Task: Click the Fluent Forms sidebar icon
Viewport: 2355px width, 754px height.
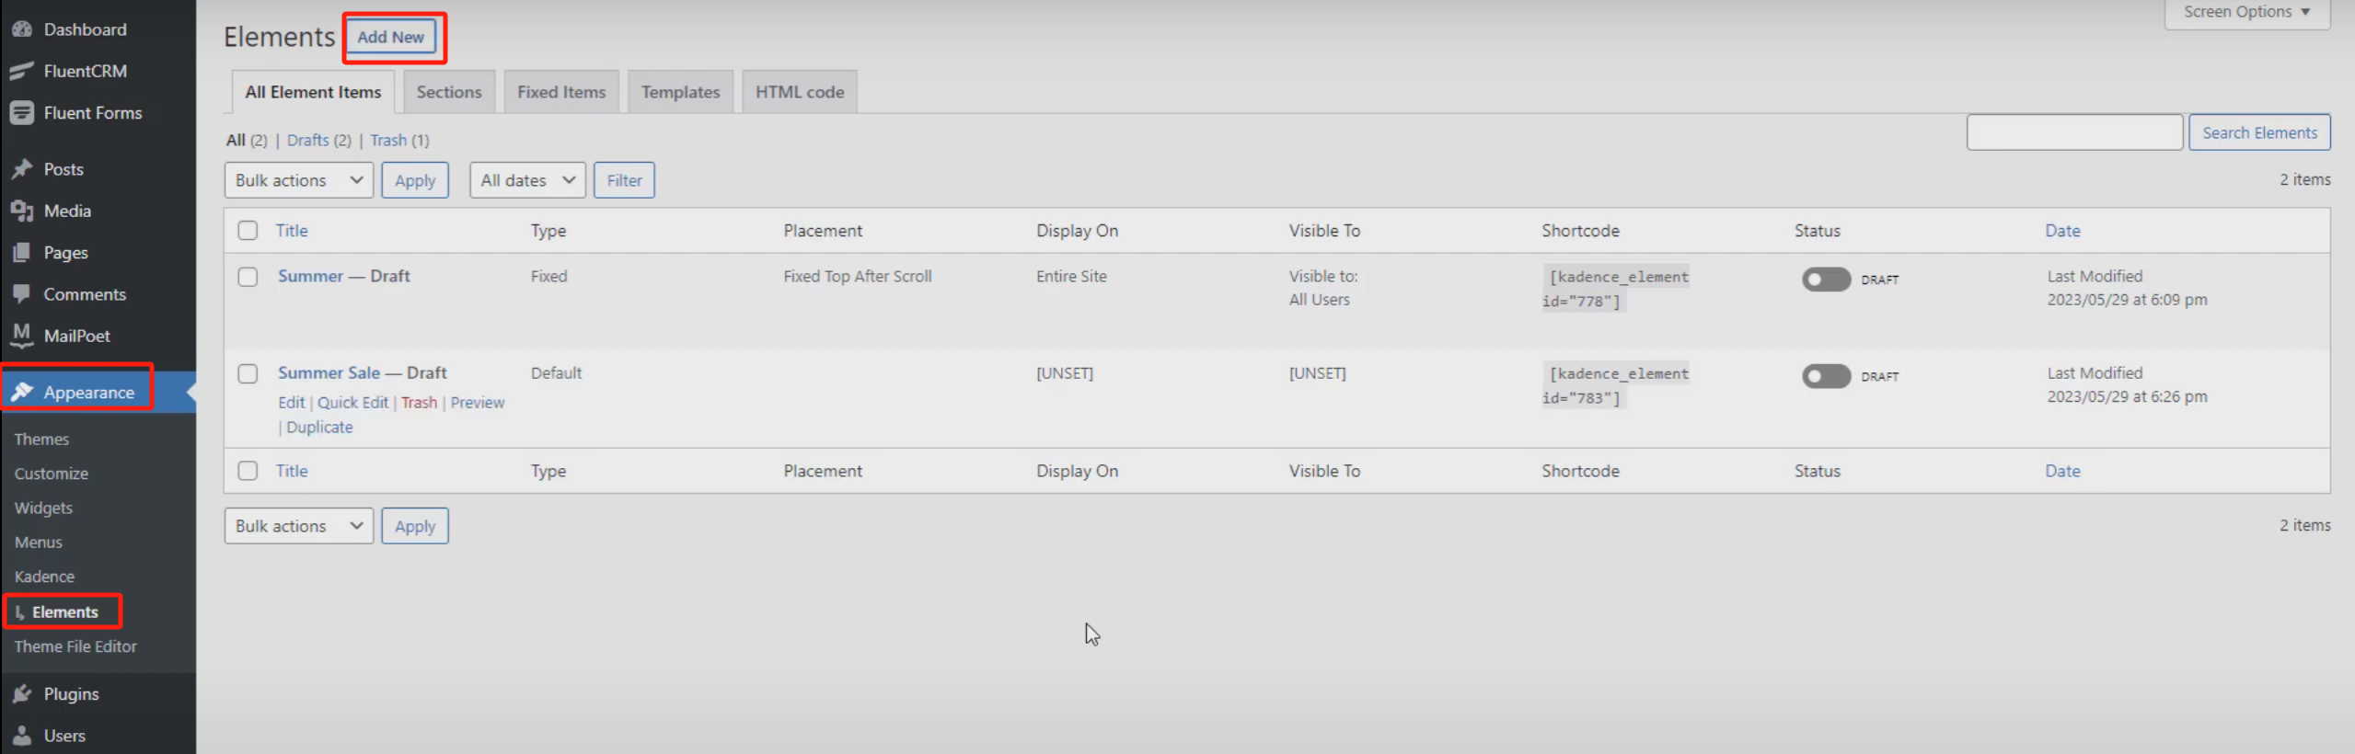Action: coord(22,113)
